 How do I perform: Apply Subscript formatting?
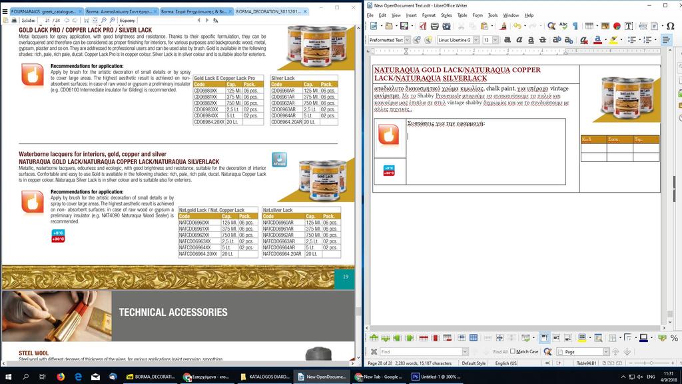pyautogui.click(x=568, y=40)
